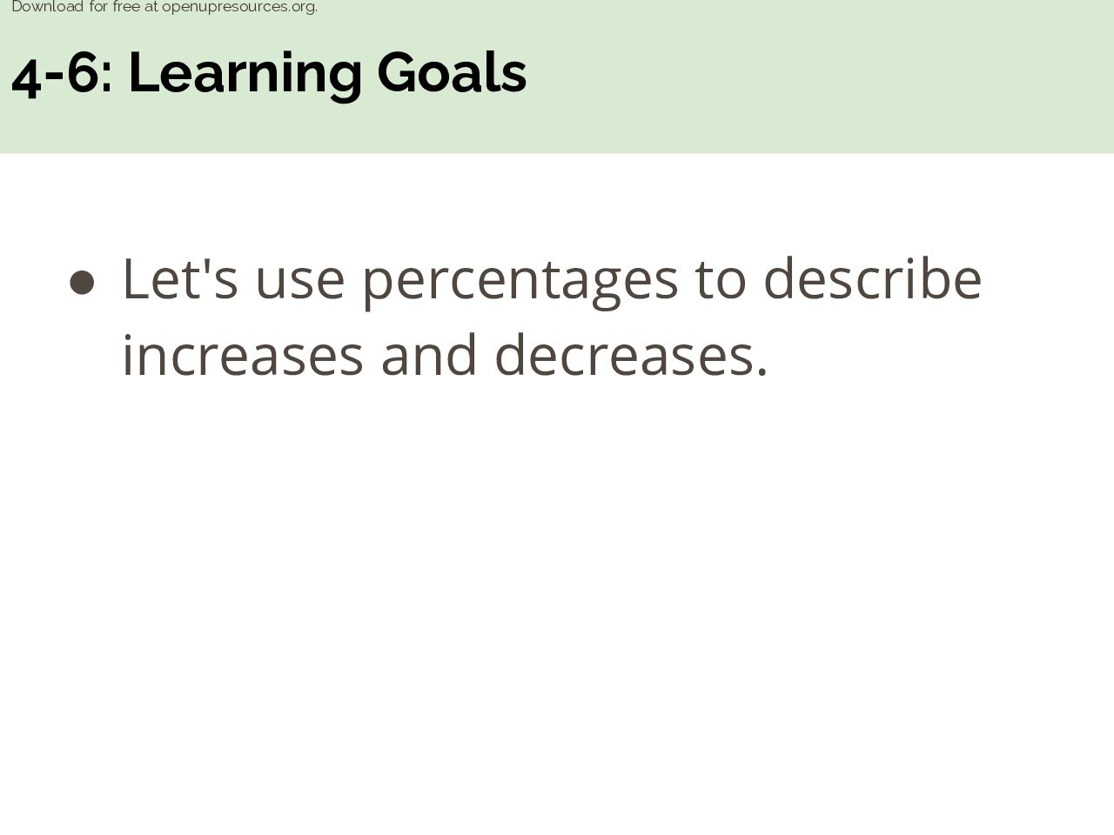The height and width of the screenshot is (835, 1114).
Task: Click the word 'describe' in bullet
Action: click(873, 278)
